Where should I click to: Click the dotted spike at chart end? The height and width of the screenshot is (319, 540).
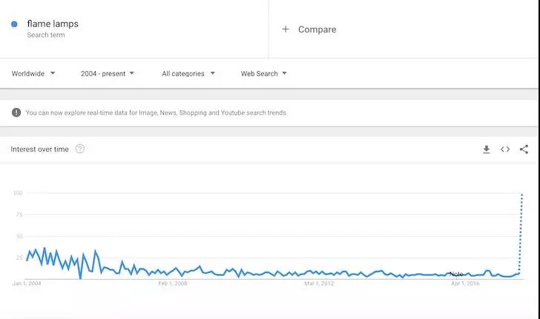point(521,222)
